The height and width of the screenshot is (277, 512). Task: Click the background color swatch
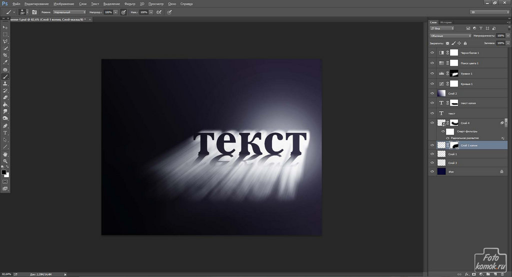(7, 175)
